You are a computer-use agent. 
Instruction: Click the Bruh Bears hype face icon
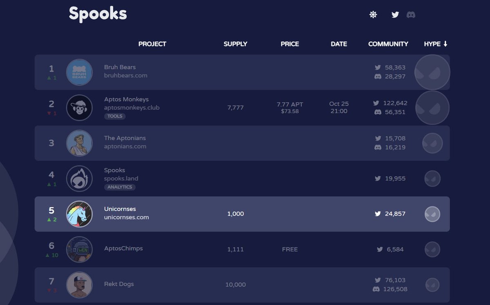(x=432, y=72)
